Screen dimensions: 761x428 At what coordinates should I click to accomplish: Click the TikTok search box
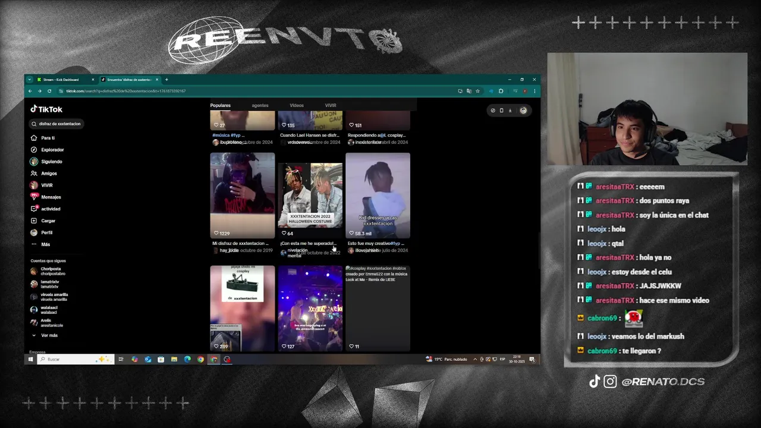pos(58,124)
